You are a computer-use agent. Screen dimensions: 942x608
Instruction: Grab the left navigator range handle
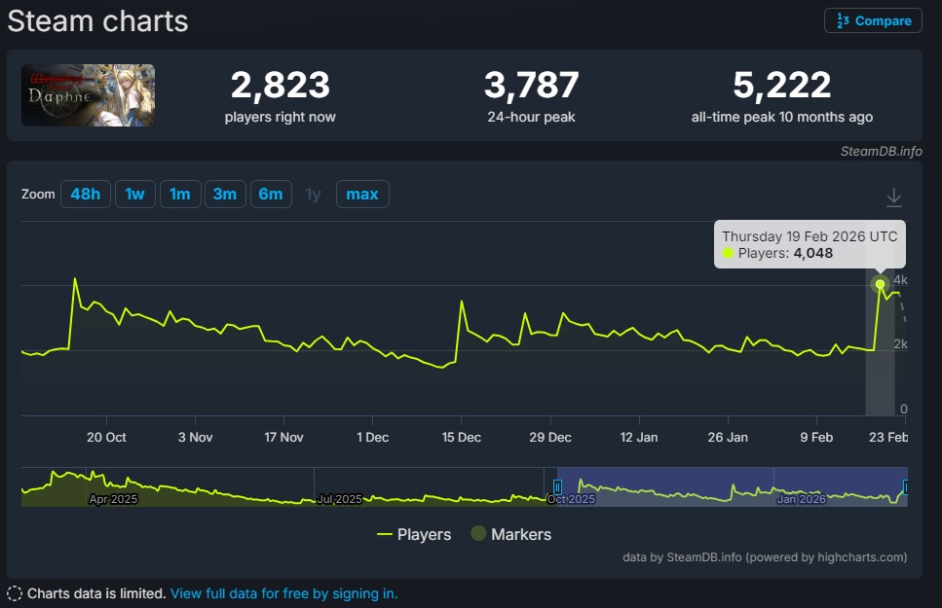click(x=557, y=486)
